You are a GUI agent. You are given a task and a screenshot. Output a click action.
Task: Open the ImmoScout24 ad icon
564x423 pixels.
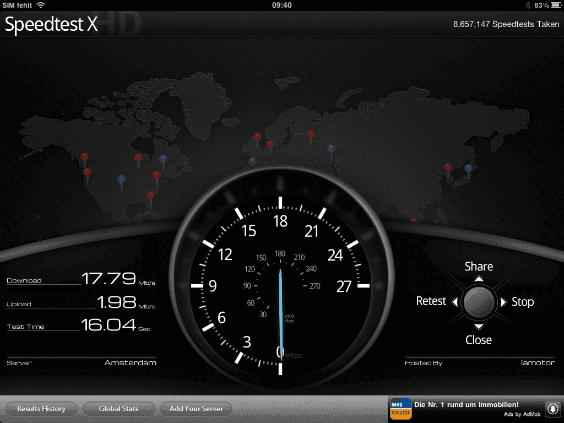point(401,409)
